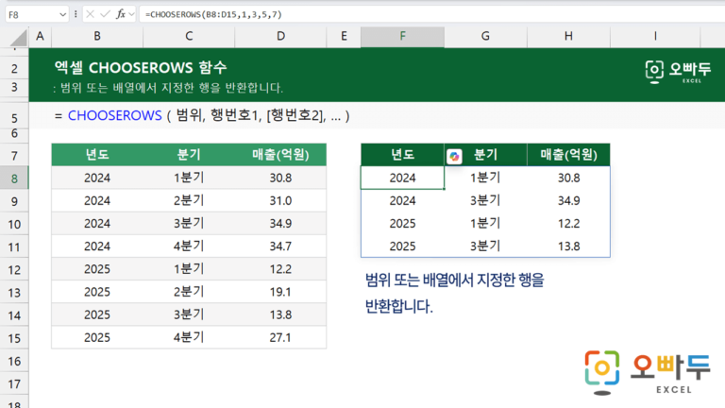
Task: Click result cell 13.8 in column H
Action: (568, 246)
